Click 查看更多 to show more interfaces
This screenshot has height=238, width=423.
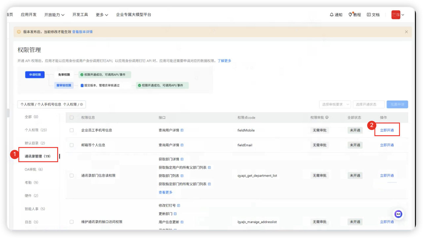point(166,192)
